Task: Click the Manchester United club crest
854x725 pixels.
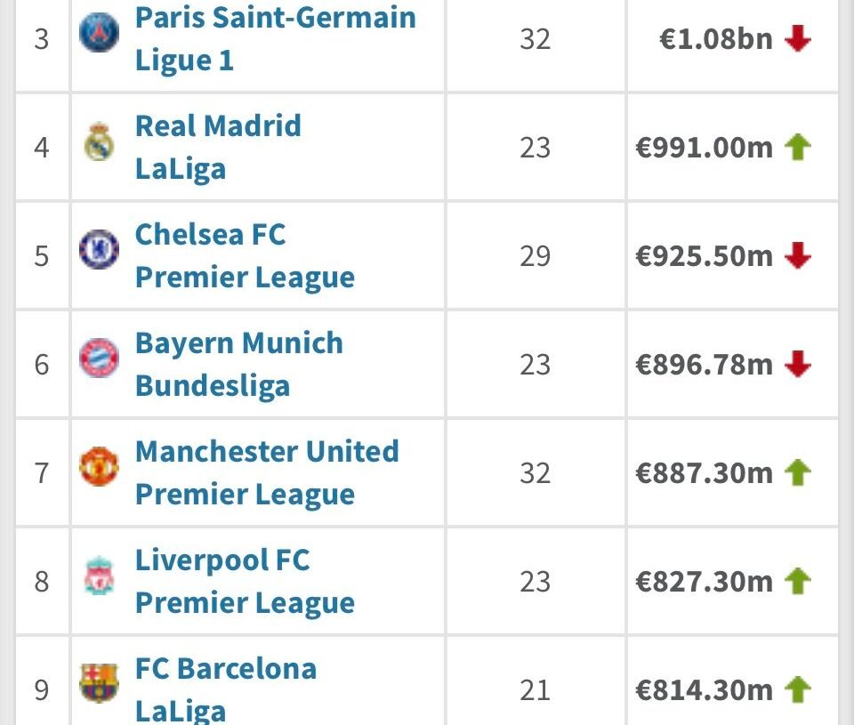Action: [98, 468]
